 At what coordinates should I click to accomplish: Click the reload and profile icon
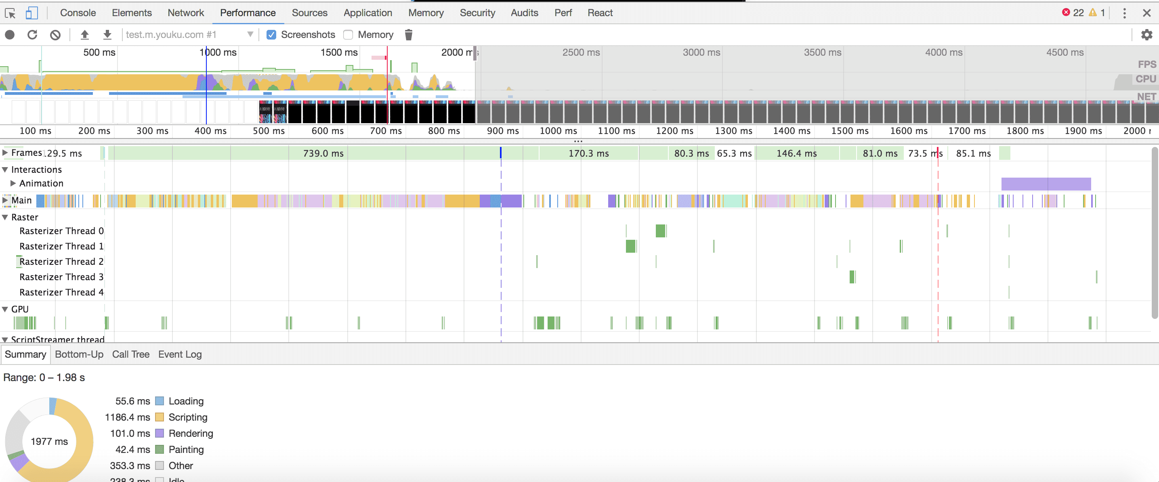point(32,35)
